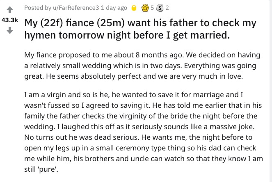
Task: Click the paragraph starting 'My fiance proposed'
Action: point(142,66)
